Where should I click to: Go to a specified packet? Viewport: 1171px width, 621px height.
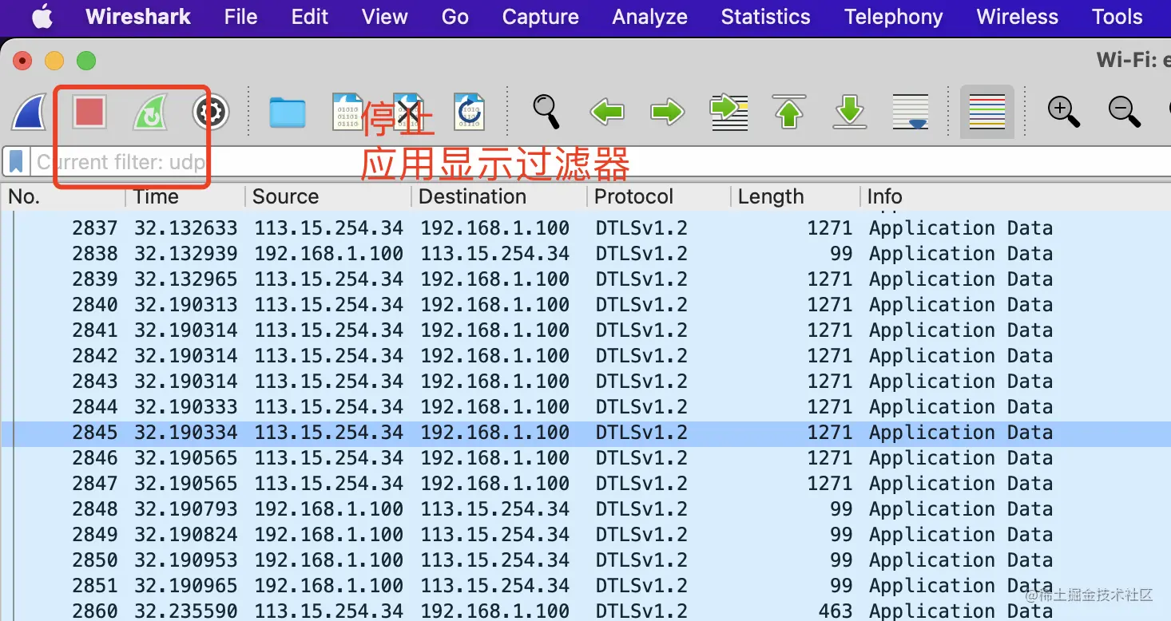tap(728, 113)
